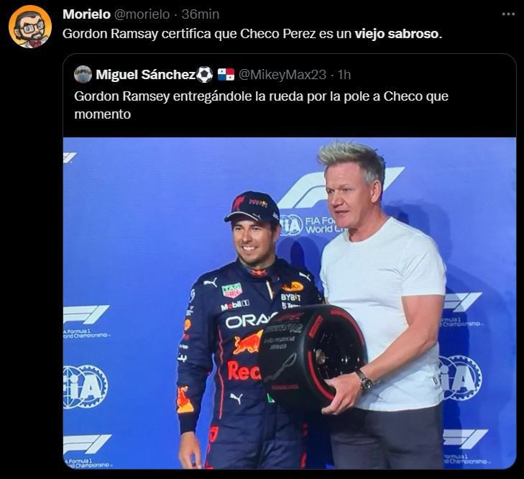Open Morielo's cartoon profile avatar

point(30,27)
